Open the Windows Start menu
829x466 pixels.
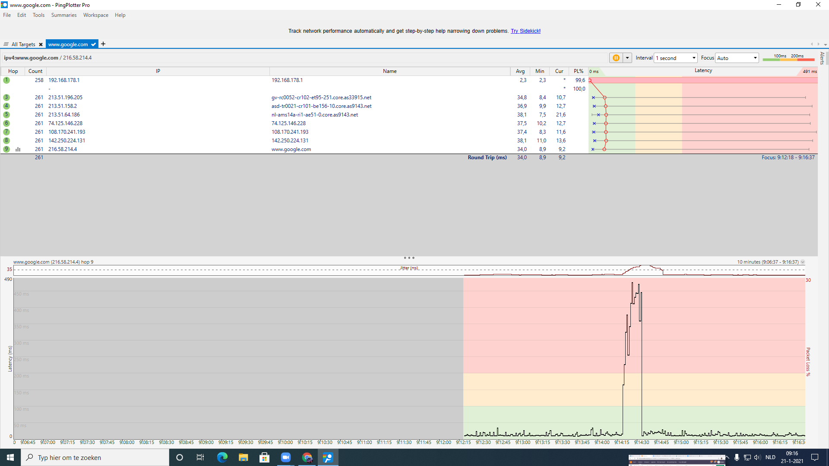pos(10,457)
